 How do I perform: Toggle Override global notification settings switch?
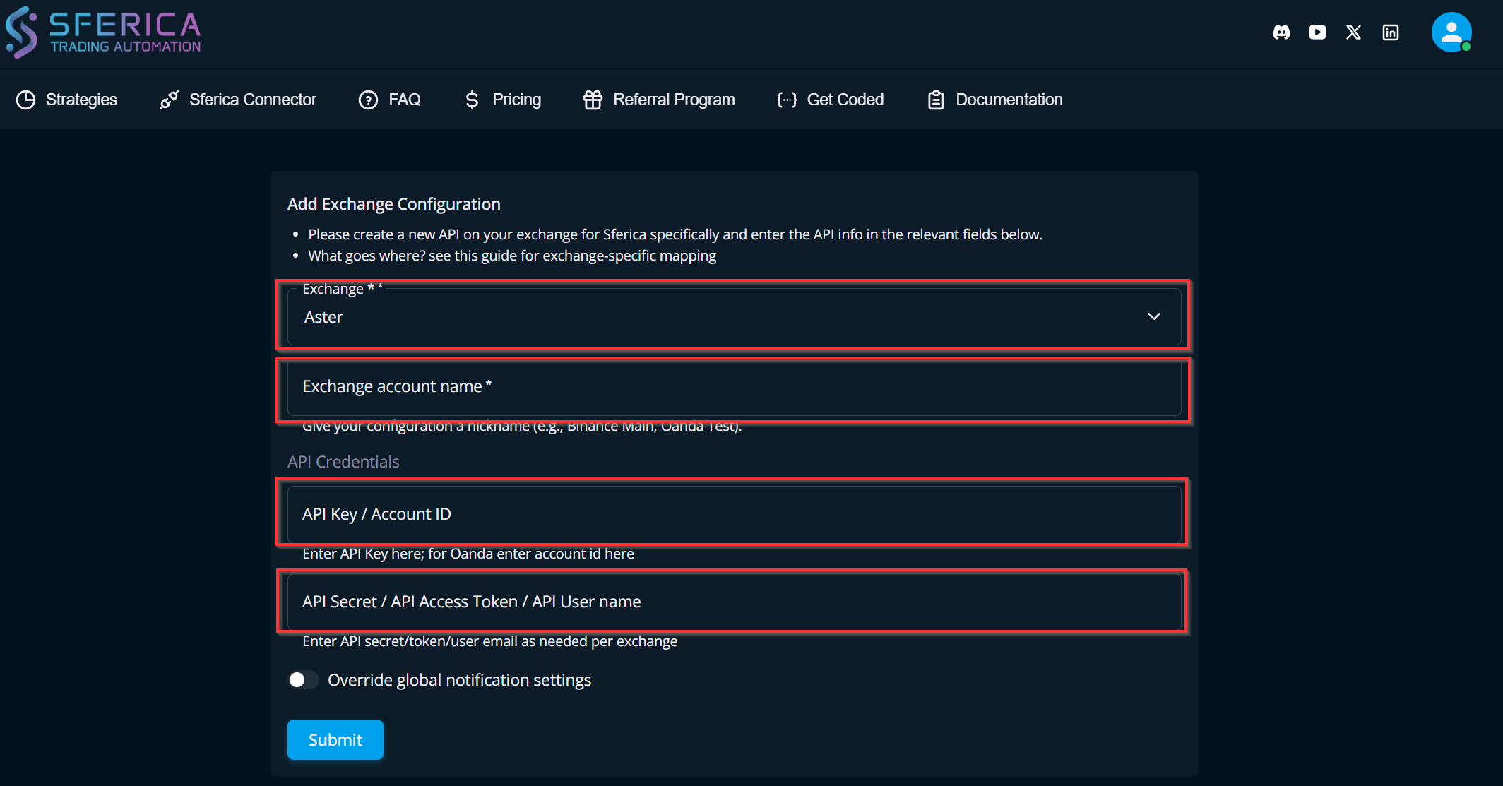303,680
